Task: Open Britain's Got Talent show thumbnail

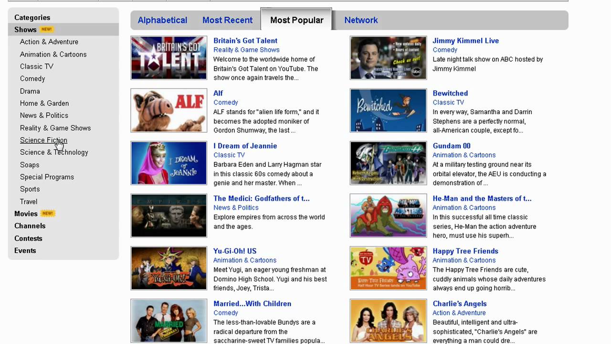Action: coord(169,58)
